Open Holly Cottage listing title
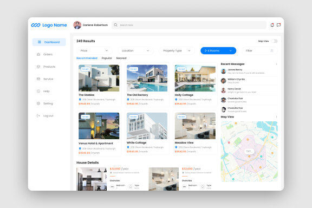Viewport: 312px width, 208px height. (x=184, y=95)
